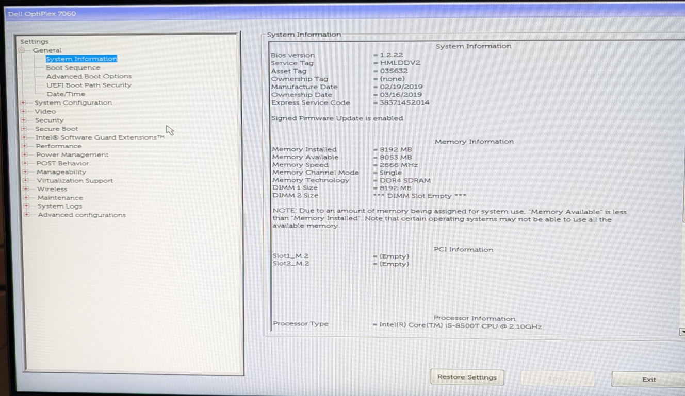685x396 pixels.
Task: Select the Video category label
Action: [x=45, y=112]
